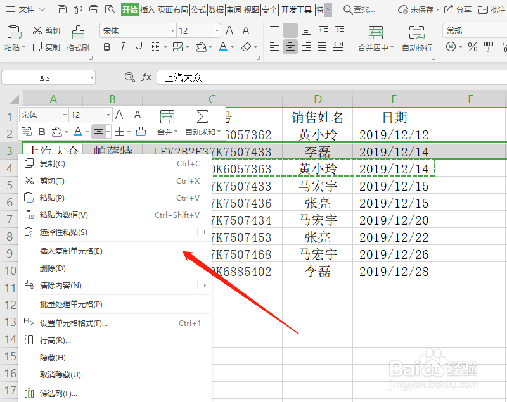
Task: Open the Insert Function fx icon
Action: tap(146, 77)
